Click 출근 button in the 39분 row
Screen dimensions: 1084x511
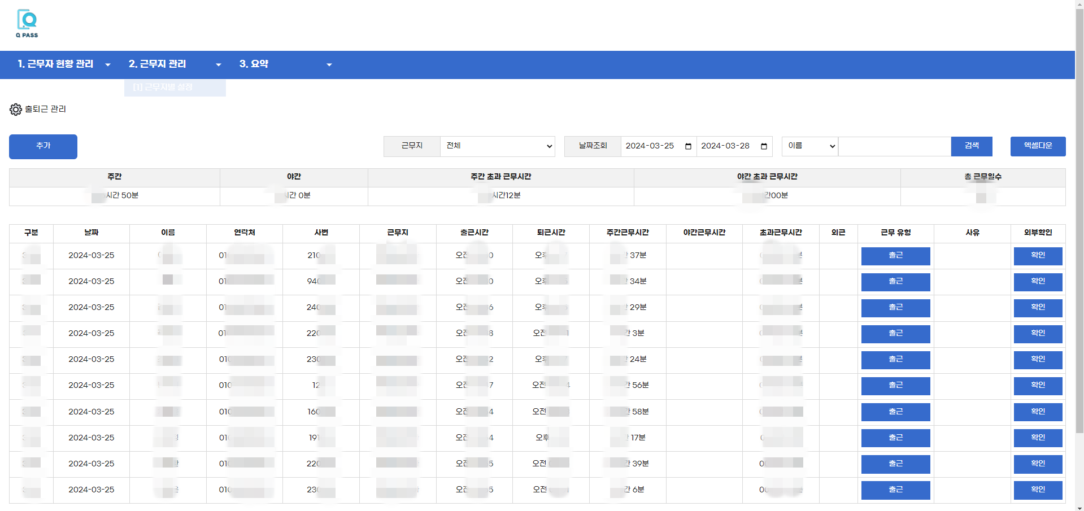coord(896,464)
